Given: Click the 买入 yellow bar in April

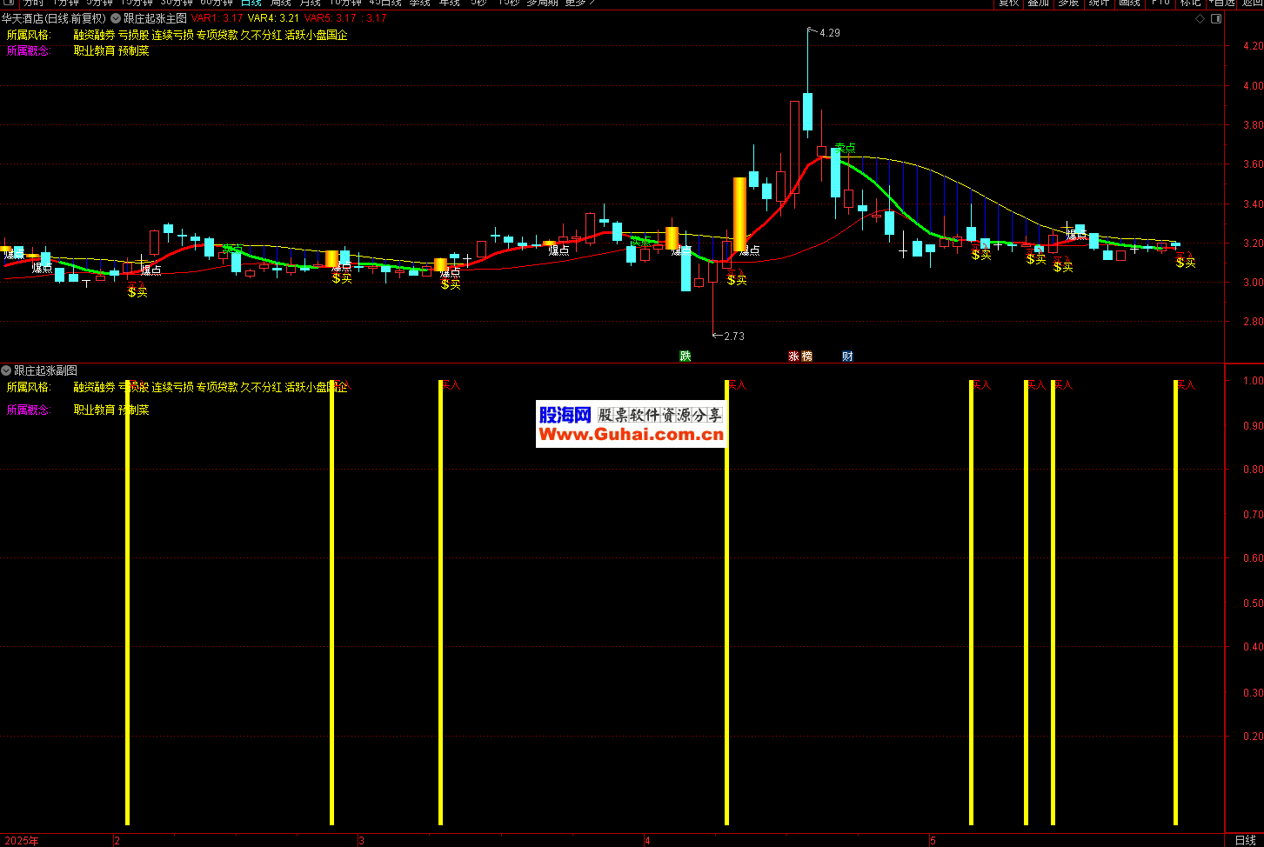Looking at the screenshot, I should [x=726, y=603].
